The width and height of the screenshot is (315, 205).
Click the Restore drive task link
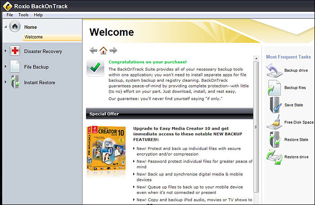[x=296, y=157]
